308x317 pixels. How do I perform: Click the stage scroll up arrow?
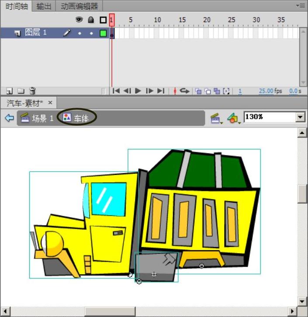302,133
